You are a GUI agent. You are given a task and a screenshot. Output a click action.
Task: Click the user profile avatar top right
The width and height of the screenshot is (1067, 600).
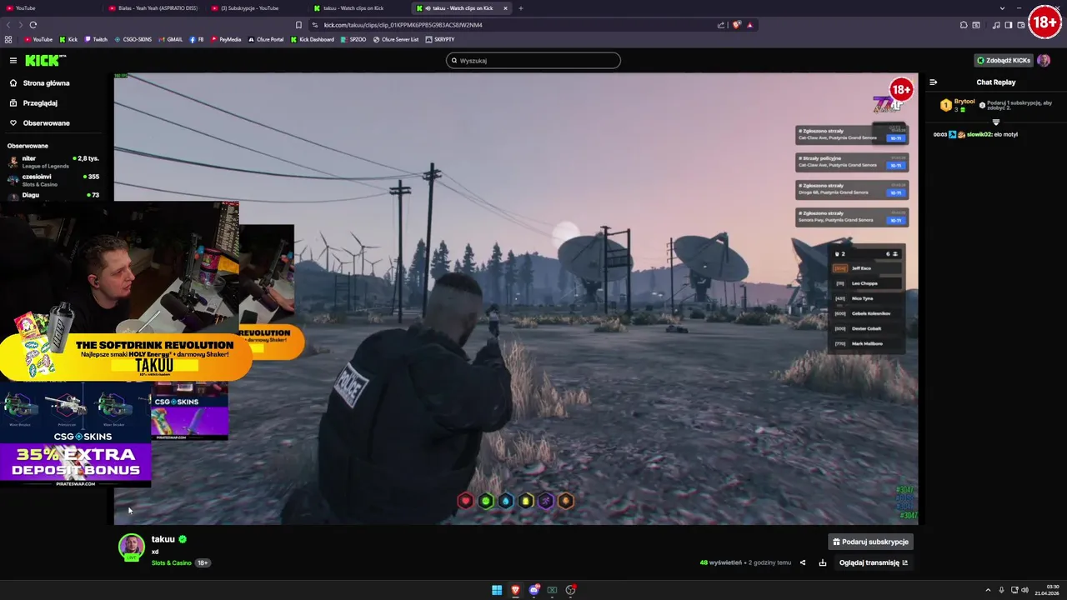pos(1044,60)
